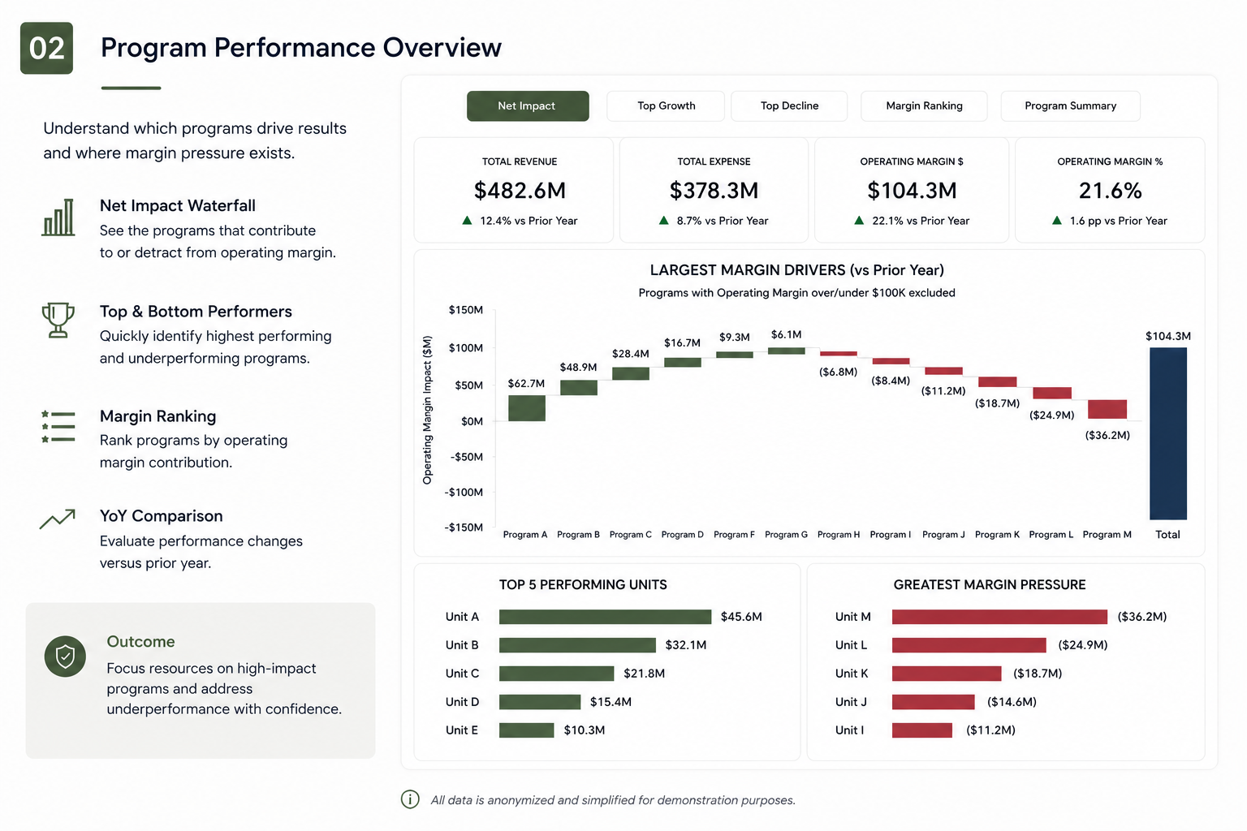Click the Unit I ($11.2M) red bar
Viewport: 1247px width, 831px height.
click(x=922, y=730)
